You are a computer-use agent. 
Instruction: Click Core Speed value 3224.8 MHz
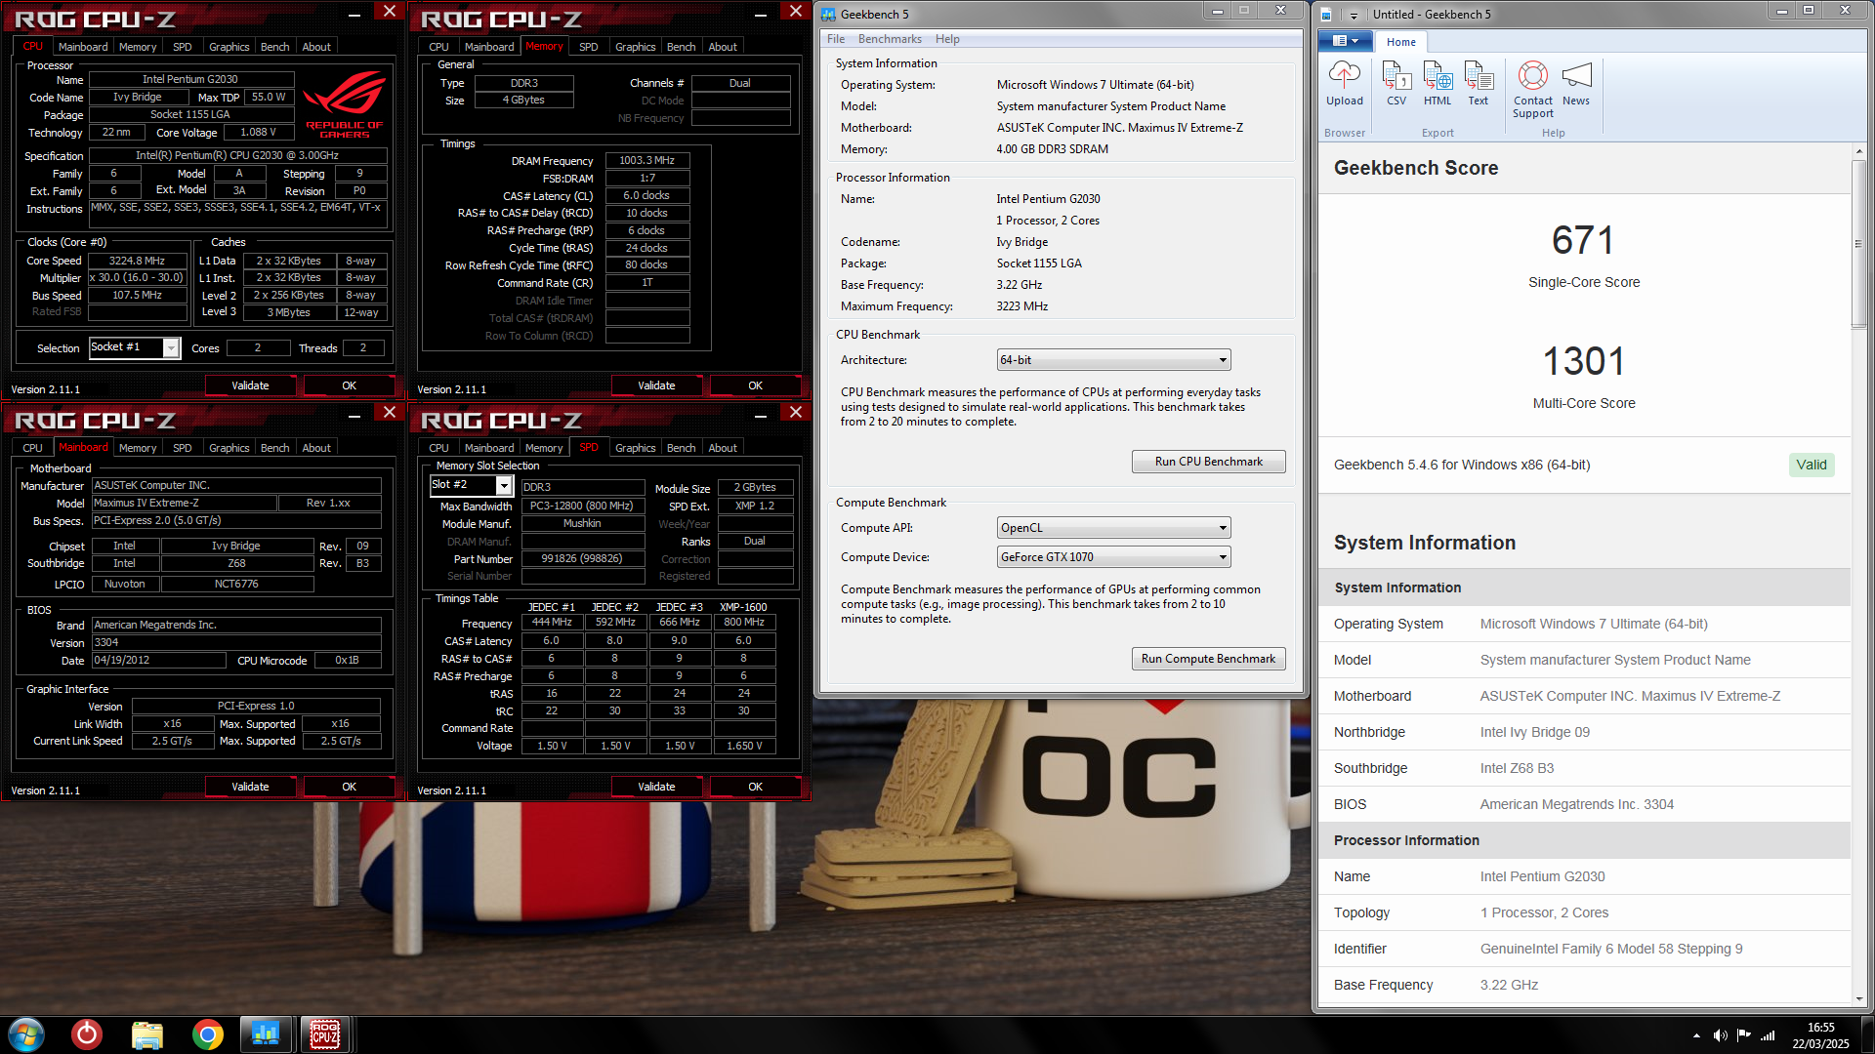(x=137, y=261)
